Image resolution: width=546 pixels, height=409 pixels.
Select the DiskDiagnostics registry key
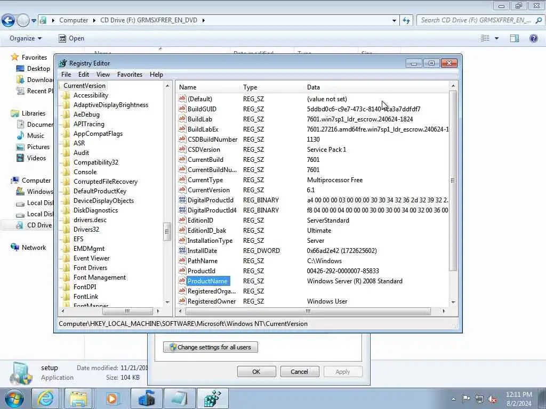coord(95,210)
